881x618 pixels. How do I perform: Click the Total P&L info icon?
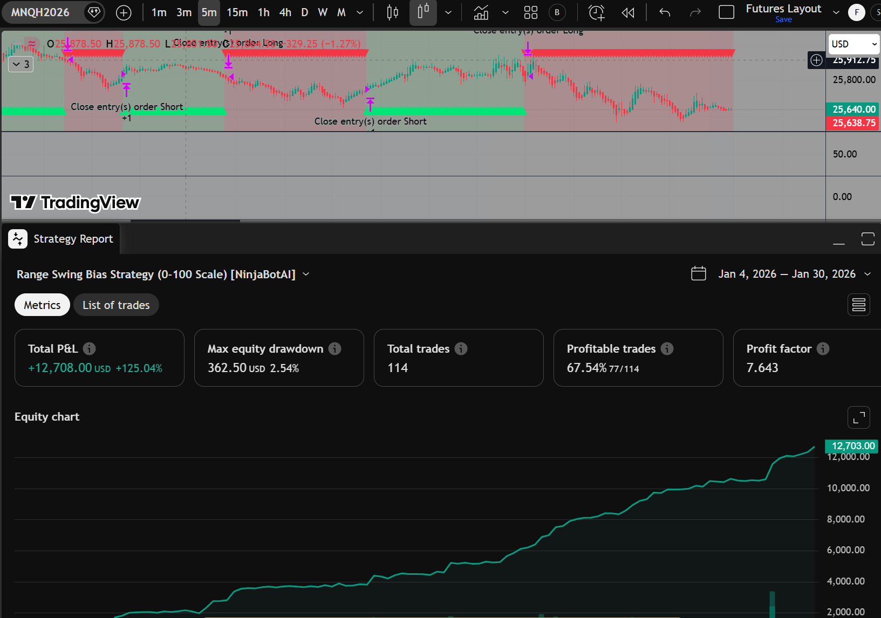[90, 349]
